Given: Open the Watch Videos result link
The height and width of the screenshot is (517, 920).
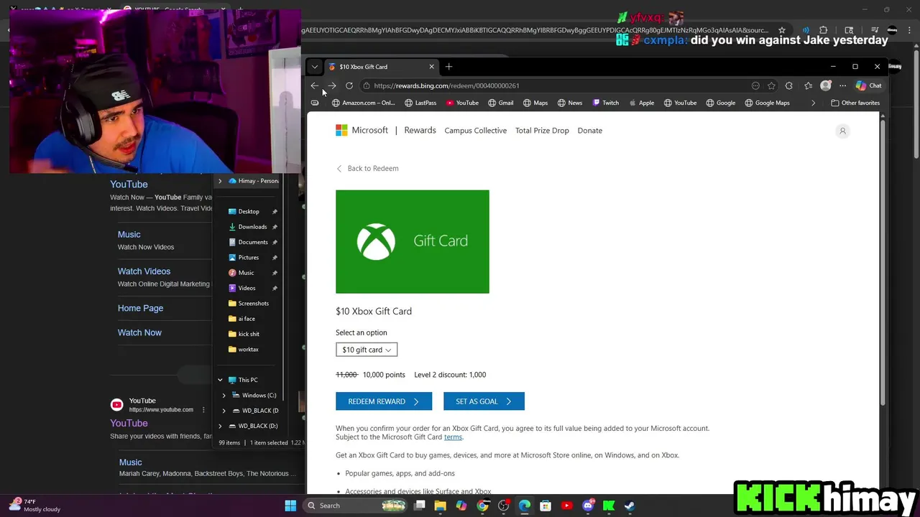Looking at the screenshot, I should click(x=144, y=271).
